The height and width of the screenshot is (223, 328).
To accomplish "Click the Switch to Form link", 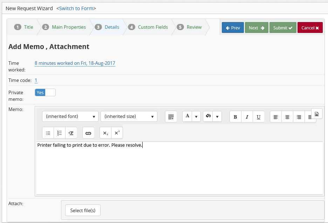I will coord(77,8).
